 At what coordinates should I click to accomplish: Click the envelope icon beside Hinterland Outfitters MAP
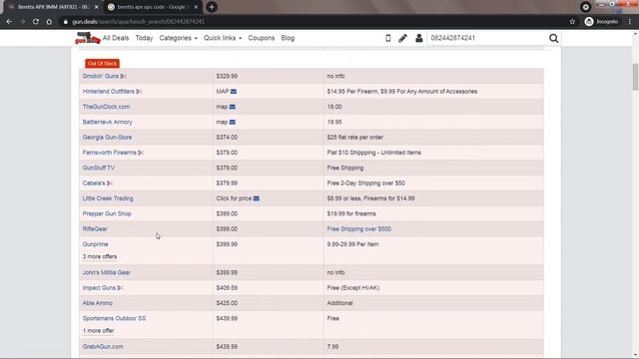234,92
